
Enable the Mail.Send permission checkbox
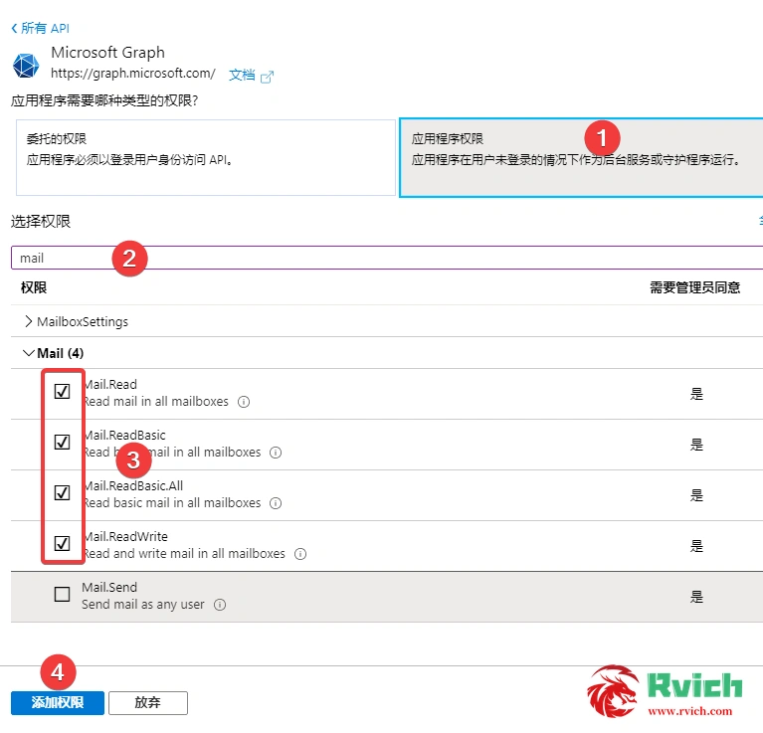pyautogui.click(x=62, y=595)
